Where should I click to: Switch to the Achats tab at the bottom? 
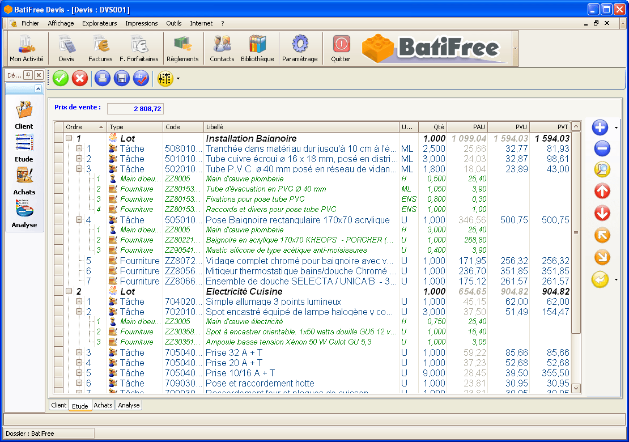coord(103,405)
